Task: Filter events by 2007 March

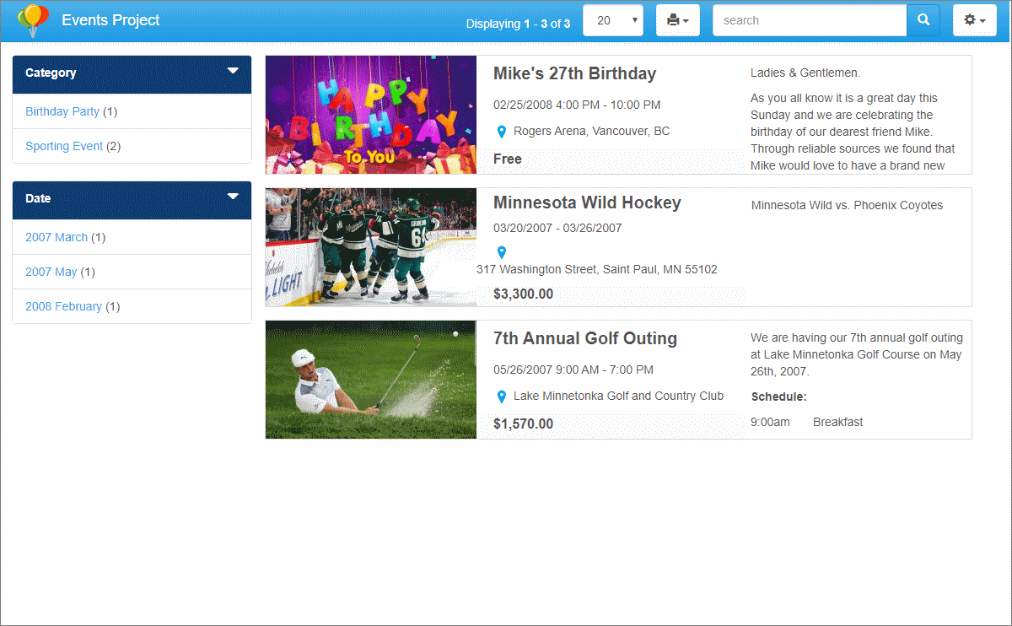Action: (x=57, y=237)
